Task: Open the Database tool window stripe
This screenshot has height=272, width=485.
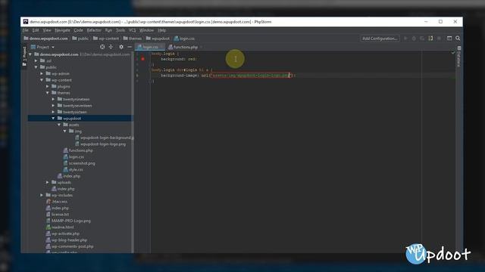Action: 459,56
